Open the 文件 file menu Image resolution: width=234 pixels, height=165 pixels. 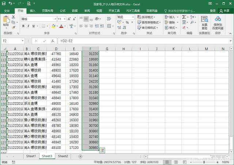(7, 11)
